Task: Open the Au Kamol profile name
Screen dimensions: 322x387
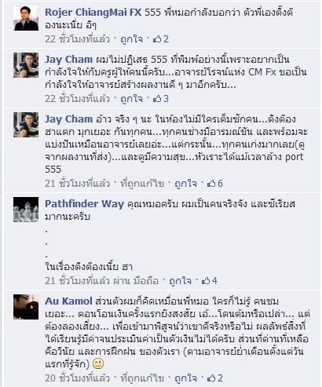Action: (68, 301)
